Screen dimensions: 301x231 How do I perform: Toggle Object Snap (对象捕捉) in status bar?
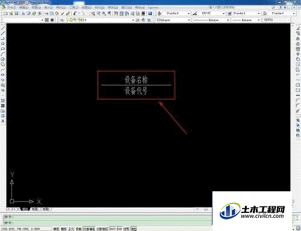[89, 229]
